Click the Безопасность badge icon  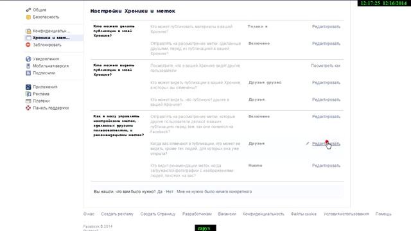point(28,17)
